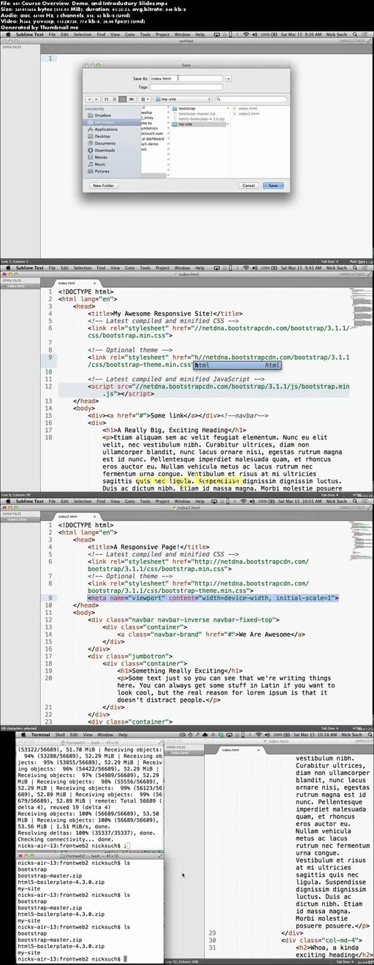Open Tools menu in index2.html Sublime window

coord(146,502)
